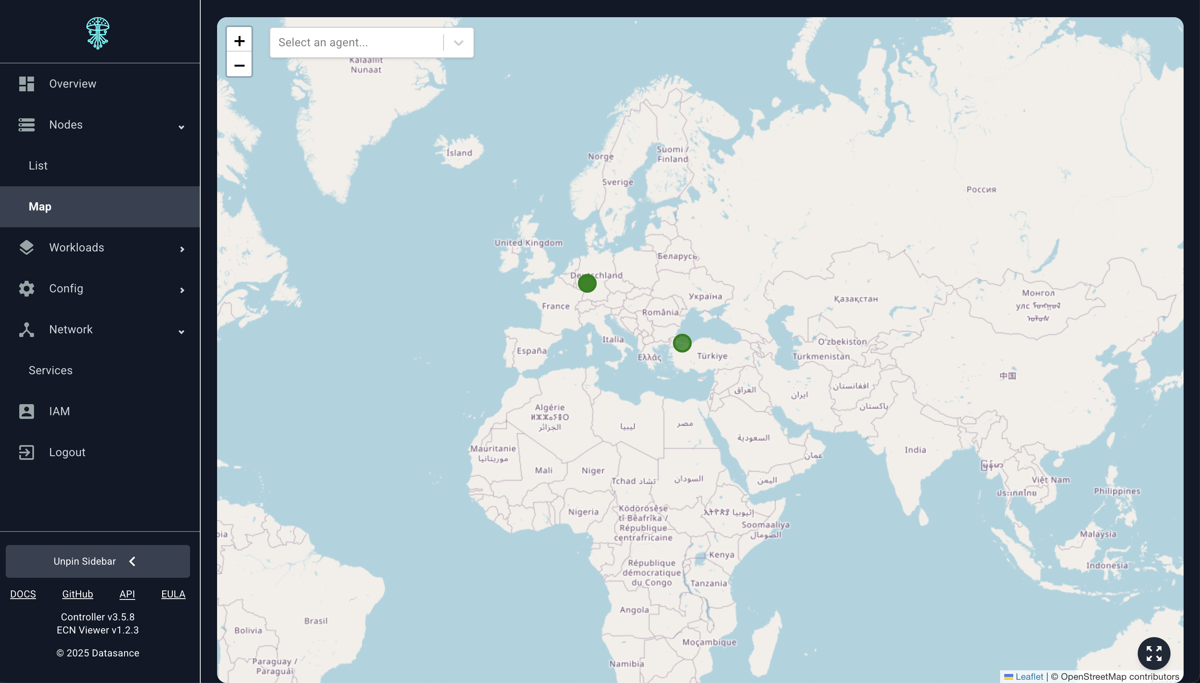Select the Workloads layers icon
1200x683 pixels.
tap(26, 247)
